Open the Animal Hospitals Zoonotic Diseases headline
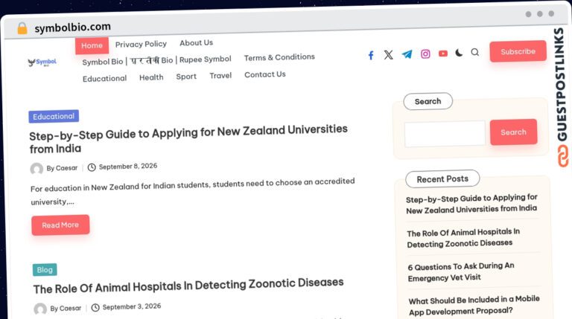Screen dimensions: 572x319 tap(188, 286)
